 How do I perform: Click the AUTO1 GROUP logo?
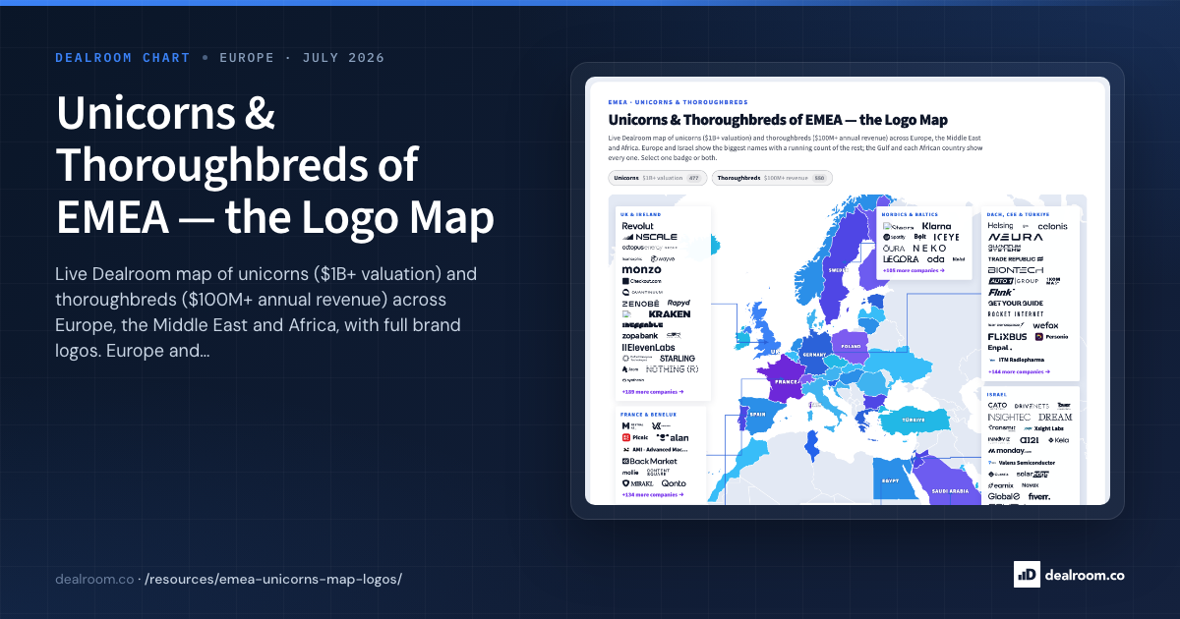(1013, 281)
